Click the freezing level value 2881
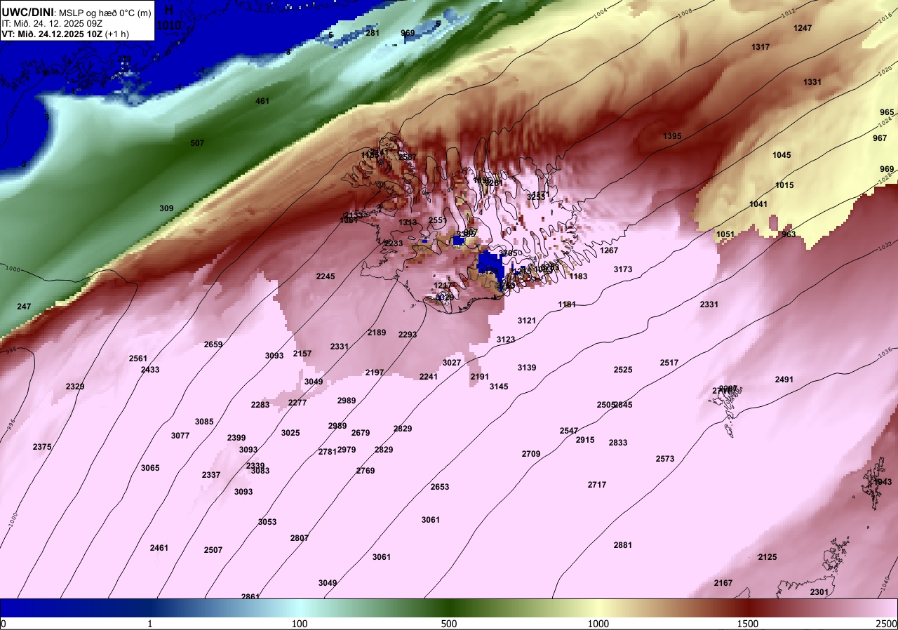The height and width of the screenshot is (630, 898). point(623,545)
